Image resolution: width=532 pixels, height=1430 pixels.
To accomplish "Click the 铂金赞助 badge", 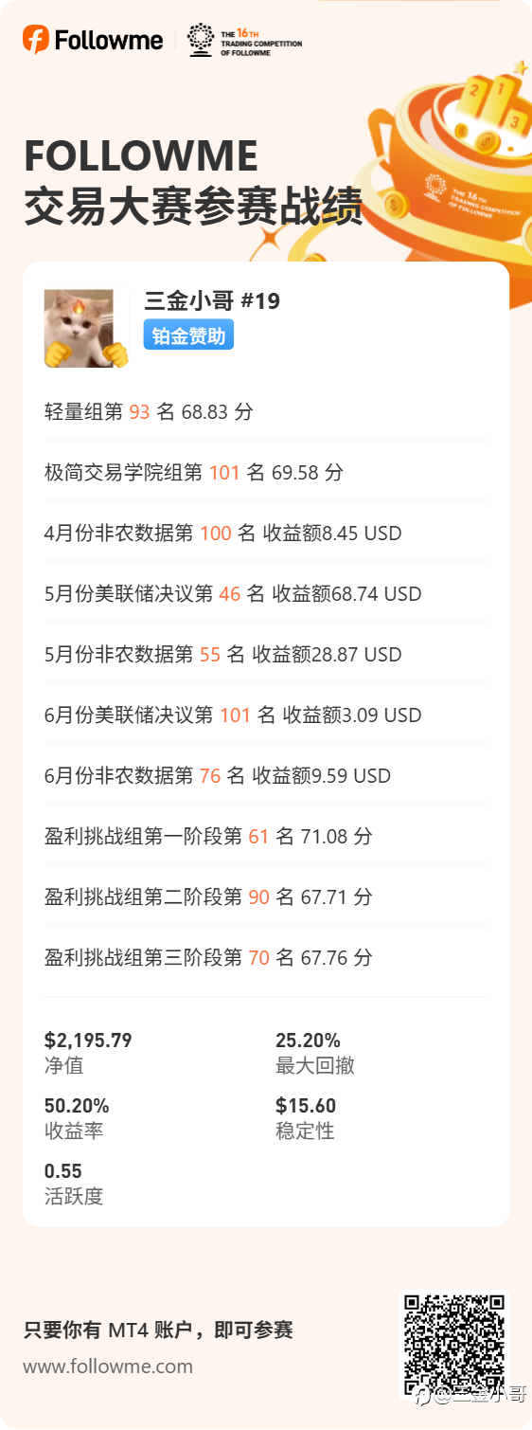I will [x=188, y=335].
